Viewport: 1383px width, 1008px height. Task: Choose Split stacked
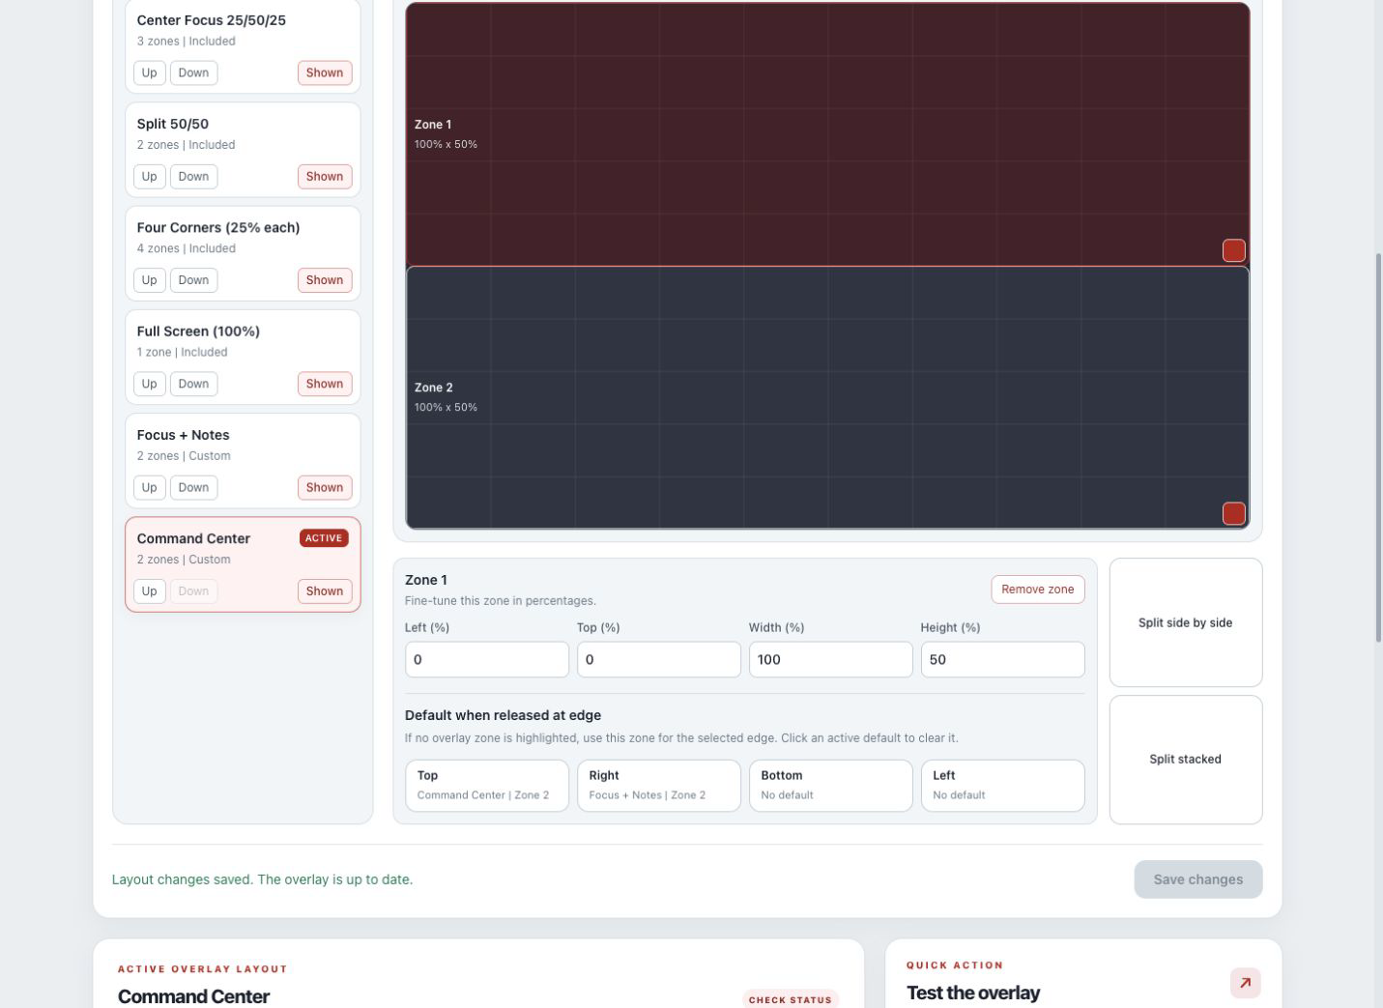(x=1186, y=760)
